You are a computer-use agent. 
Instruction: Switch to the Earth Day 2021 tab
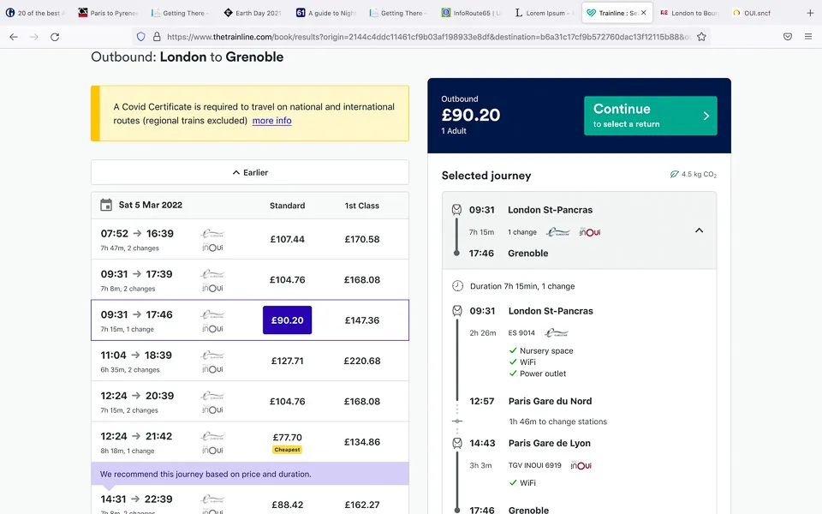pos(253,13)
